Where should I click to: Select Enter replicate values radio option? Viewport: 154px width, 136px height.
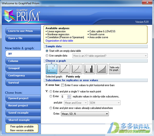[51, 96]
